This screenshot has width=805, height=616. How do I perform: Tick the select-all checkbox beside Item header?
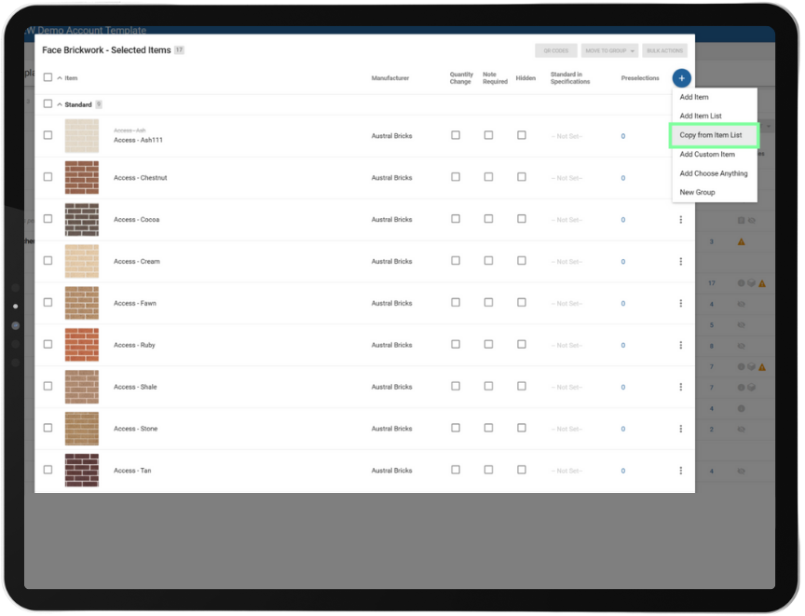pyautogui.click(x=48, y=78)
